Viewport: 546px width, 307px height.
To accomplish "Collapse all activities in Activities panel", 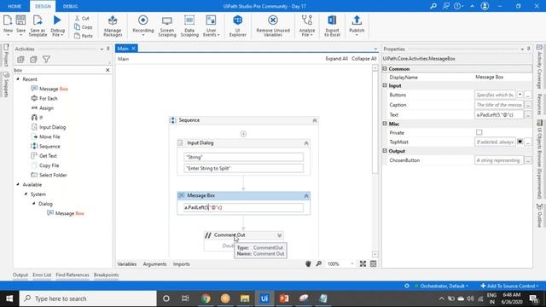I will pos(33,60).
